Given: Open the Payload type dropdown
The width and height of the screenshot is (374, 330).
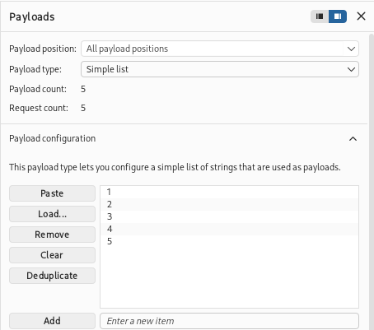Looking at the screenshot, I should click(220, 69).
